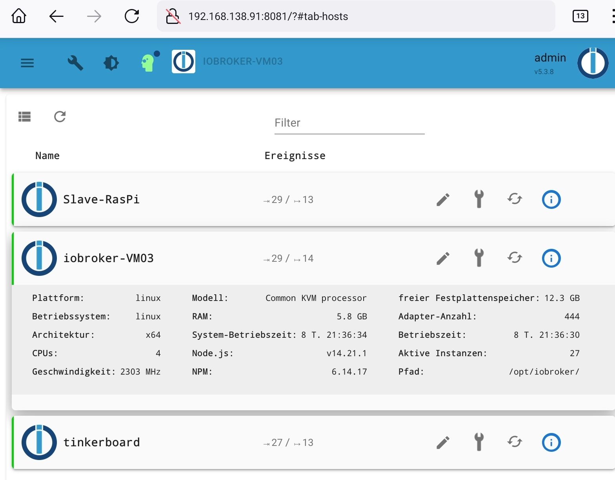Click free disk space 12.3 GB
The width and height of the screenshot is (615, 480).
point(562,298)
